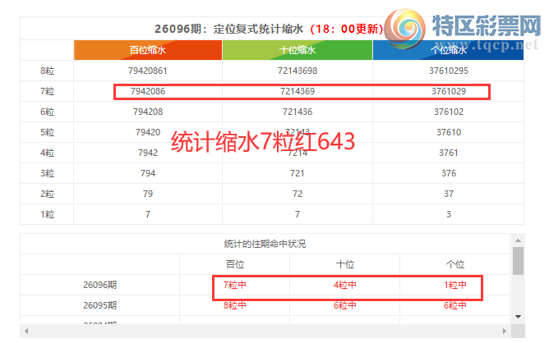
Task: Select the 3761029 cell in 个位 column
Action: [x=448, y=91]
